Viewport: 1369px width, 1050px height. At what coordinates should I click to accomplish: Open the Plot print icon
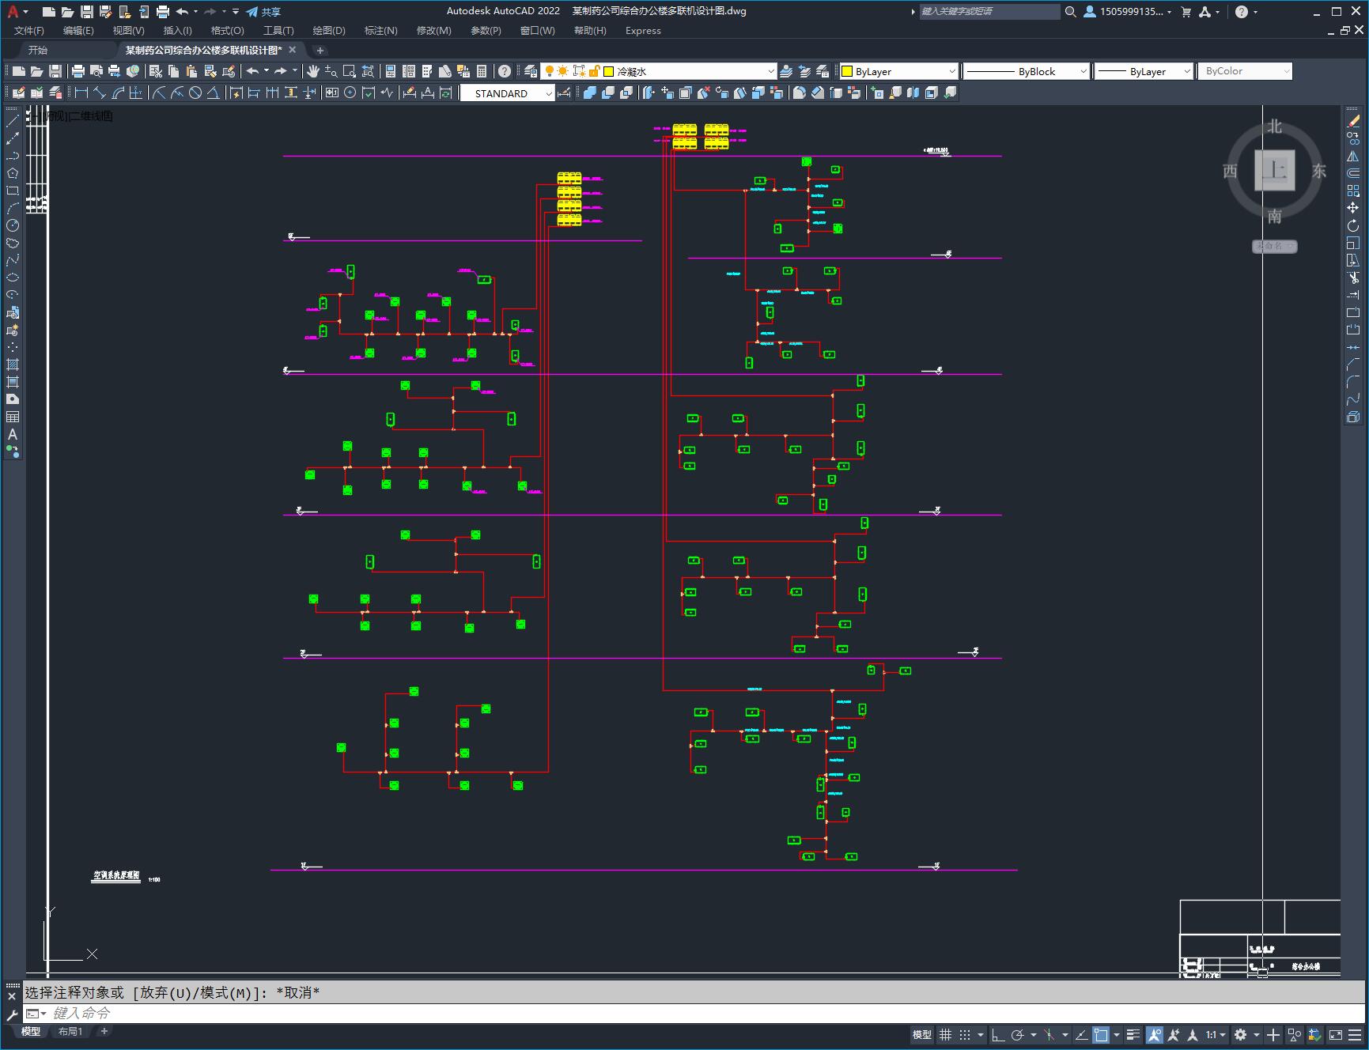coord(78,71)
